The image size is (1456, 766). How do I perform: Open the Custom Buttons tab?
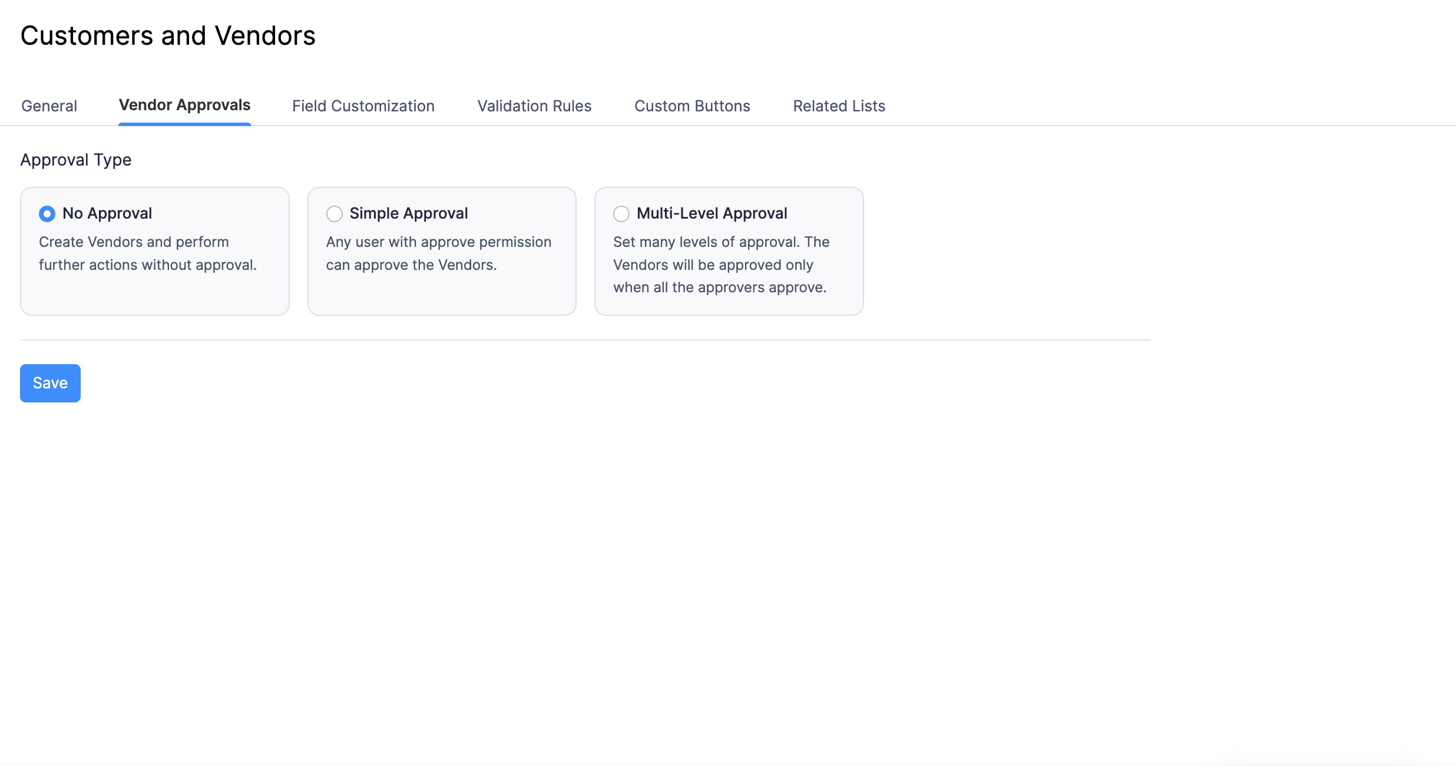(x=692, y=105)
